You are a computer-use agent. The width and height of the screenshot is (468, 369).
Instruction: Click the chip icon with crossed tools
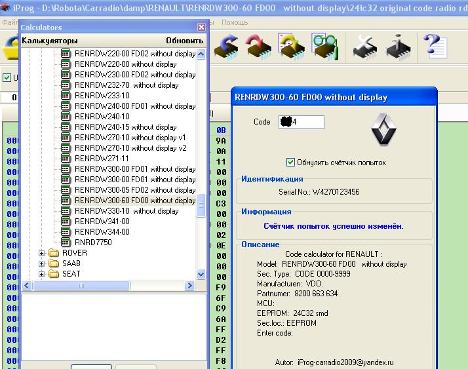[365, 48]
